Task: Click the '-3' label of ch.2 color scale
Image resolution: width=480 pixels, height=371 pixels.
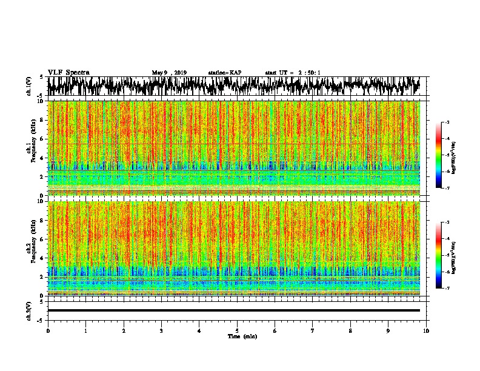Action: [447, 222]
